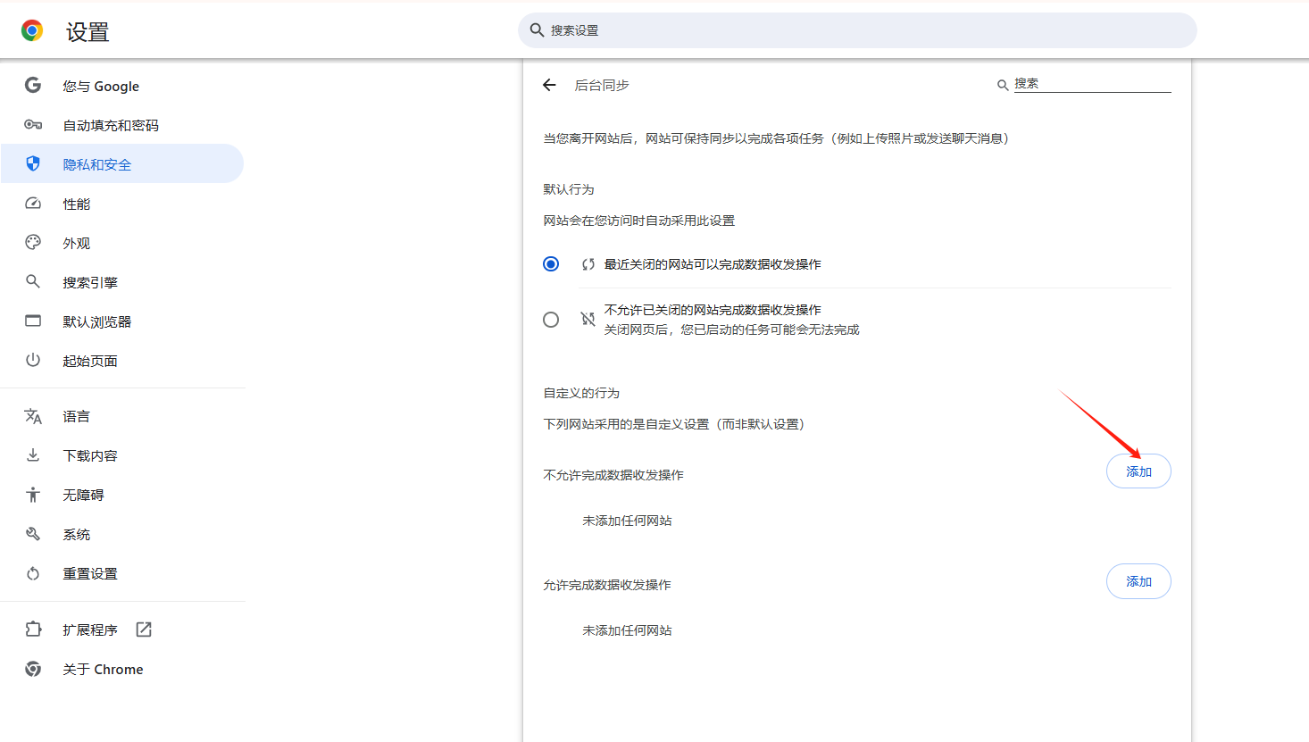Click 未添加任何网站 under 不允许完成数据收发操作
This screenshot has height=742, width=1309.
click(x=627, y=521)
